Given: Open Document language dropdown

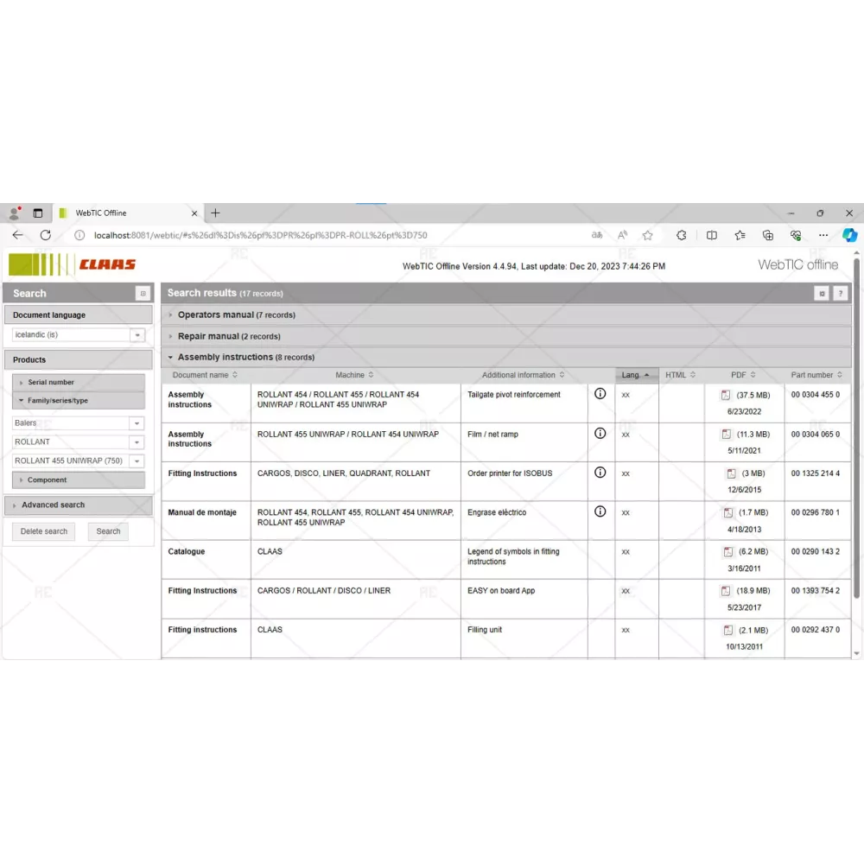Looking at the screenshot, I should click(137, 335).
